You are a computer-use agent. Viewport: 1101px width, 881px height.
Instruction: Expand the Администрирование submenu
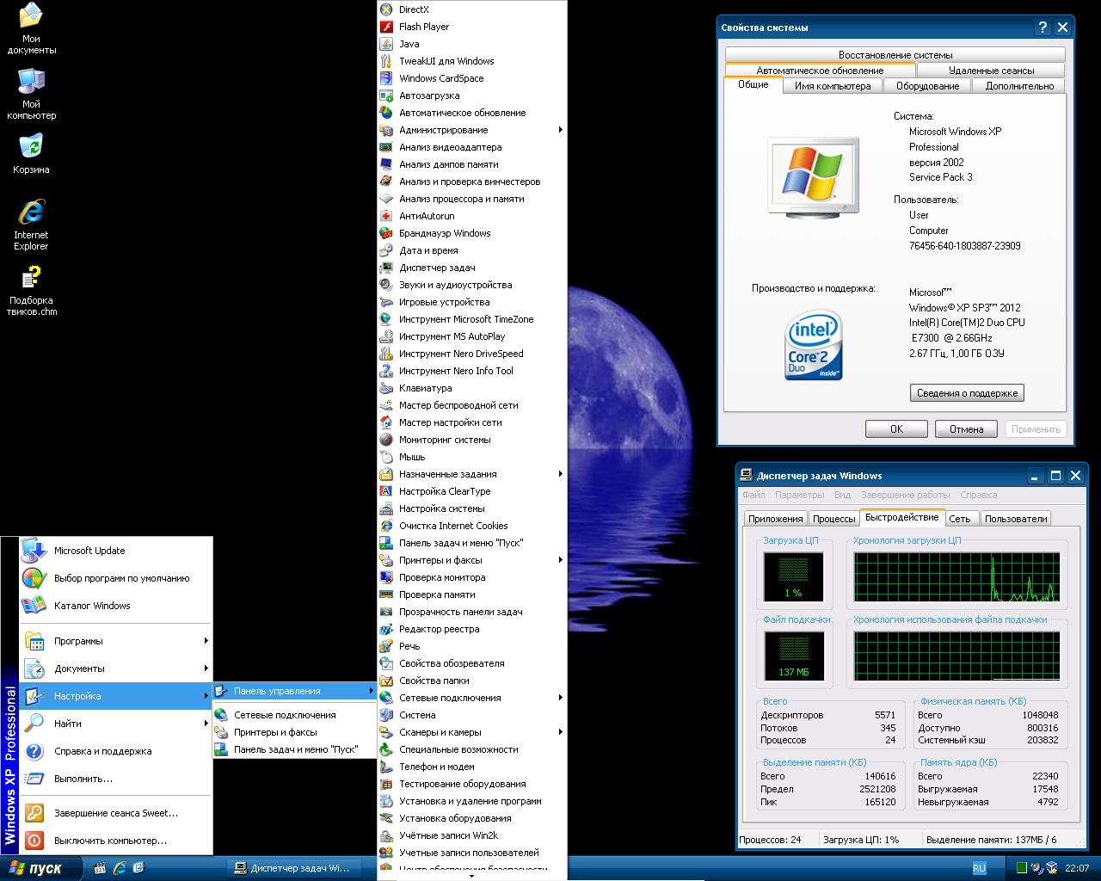(x=472, y=130)
